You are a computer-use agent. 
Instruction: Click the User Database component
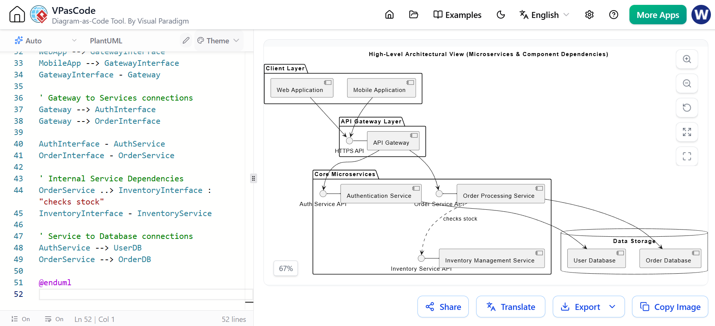pyautogui.click(x=597, y=258)
